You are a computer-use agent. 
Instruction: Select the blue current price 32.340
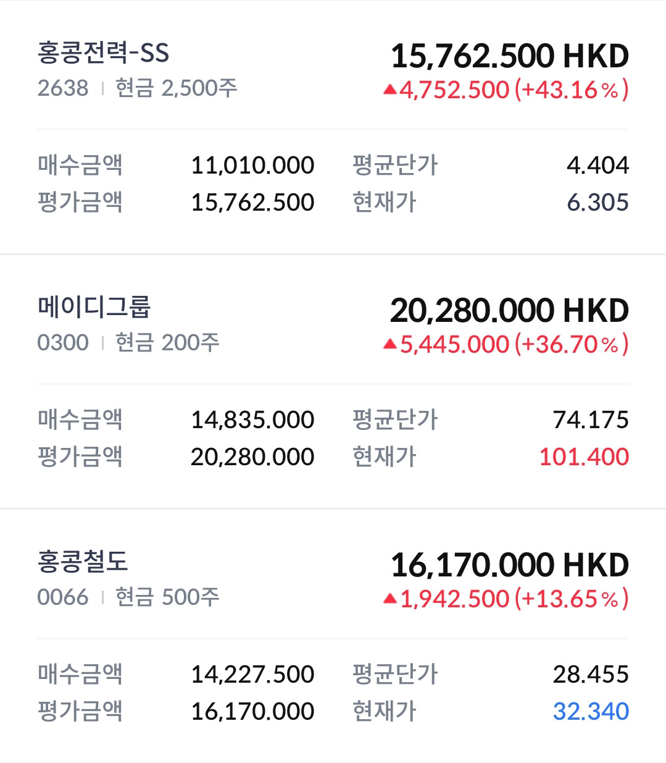[x=591, y=712]
